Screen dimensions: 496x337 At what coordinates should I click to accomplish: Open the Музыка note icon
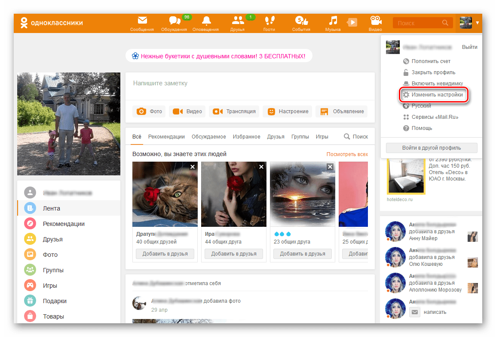[333, 21]
